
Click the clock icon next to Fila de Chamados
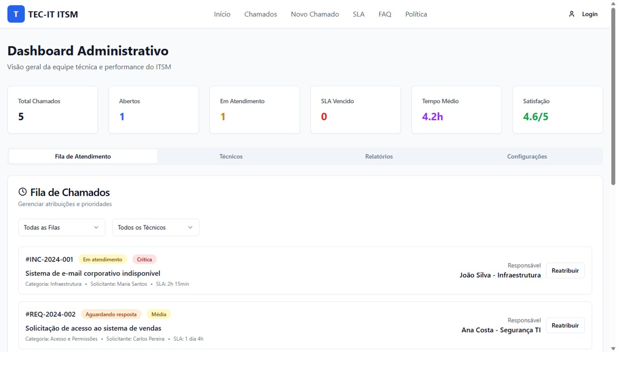[x=23, y=192]
